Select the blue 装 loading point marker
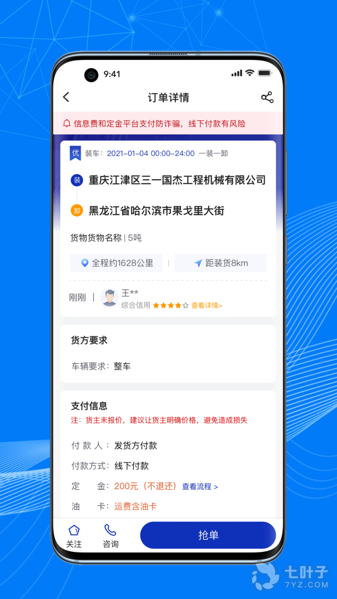Image resolution: width=337 pixels, height=599 pixels. click(77, 180)
